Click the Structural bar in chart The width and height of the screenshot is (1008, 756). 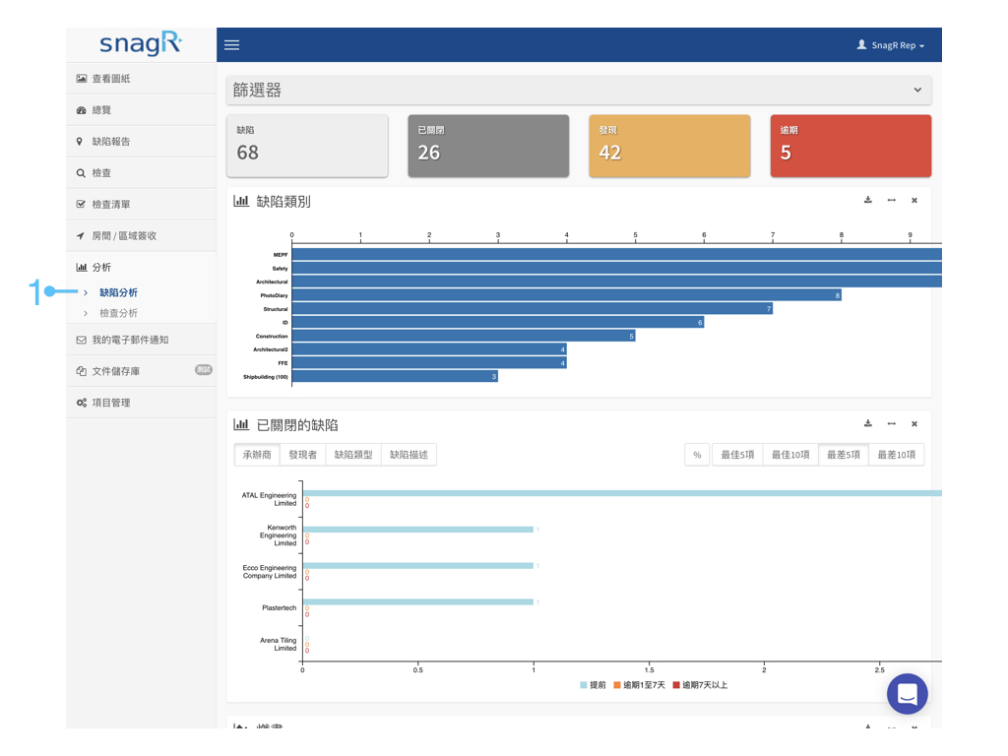tap(533, 308)
